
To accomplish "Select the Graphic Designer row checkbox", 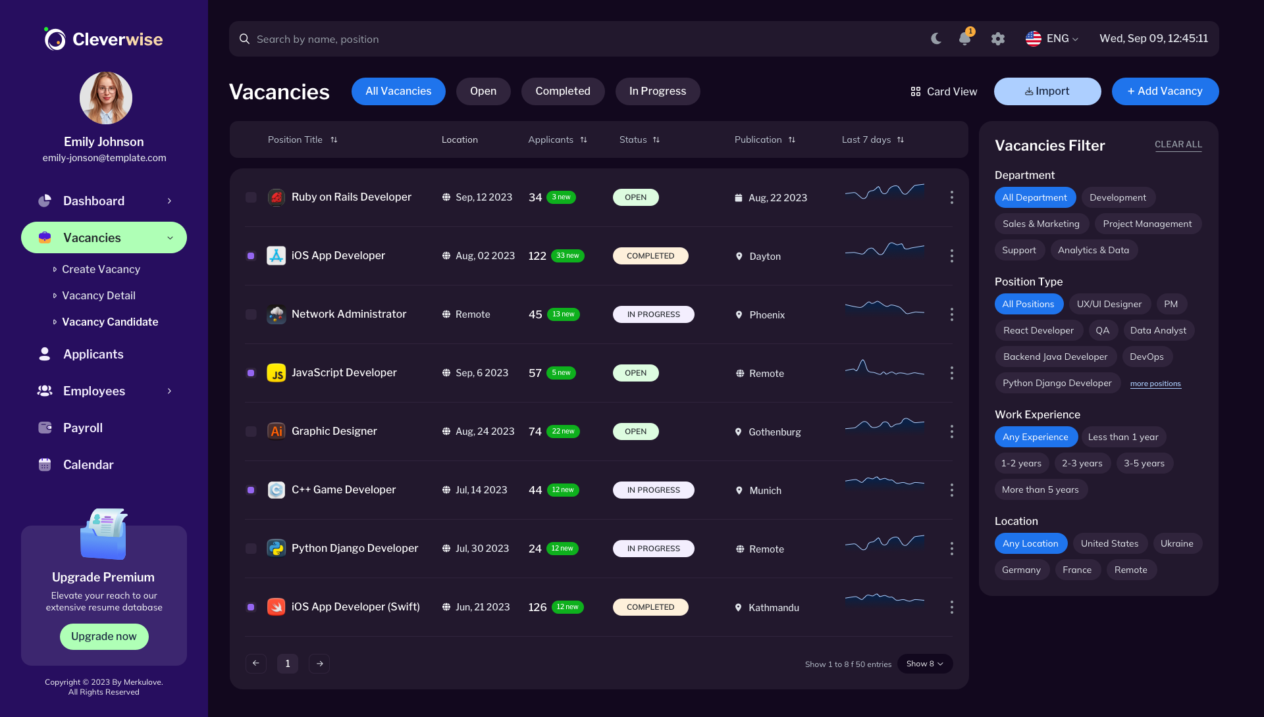I will click(251, 432).
